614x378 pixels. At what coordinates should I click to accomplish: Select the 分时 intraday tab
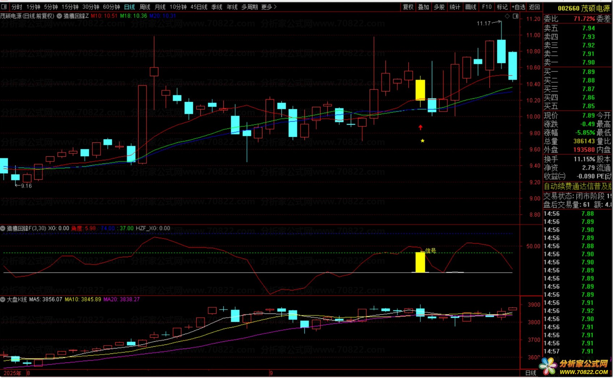click(x=17, y=7)
